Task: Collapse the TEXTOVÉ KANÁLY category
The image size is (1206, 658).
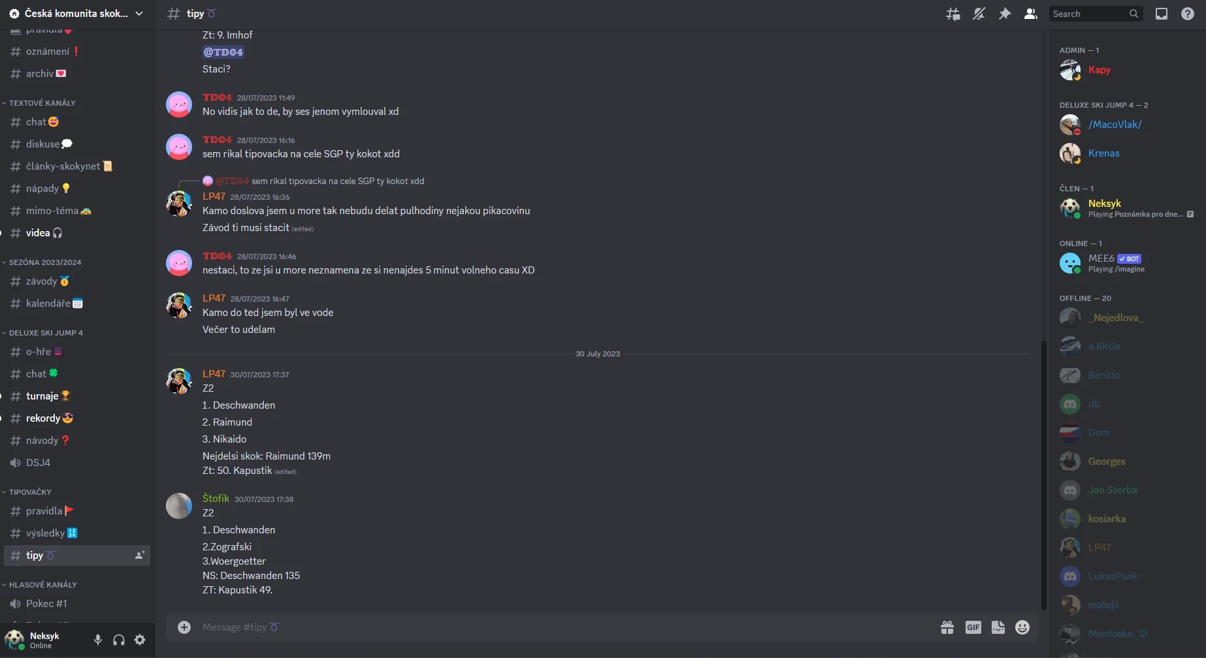Action: (39, 103)
